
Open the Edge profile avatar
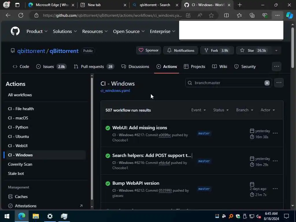7,5
